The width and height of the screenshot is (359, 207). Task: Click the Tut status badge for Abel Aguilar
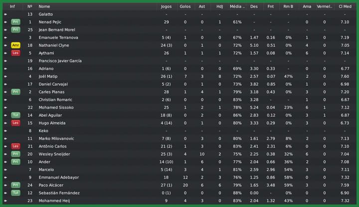coord(15,115)
